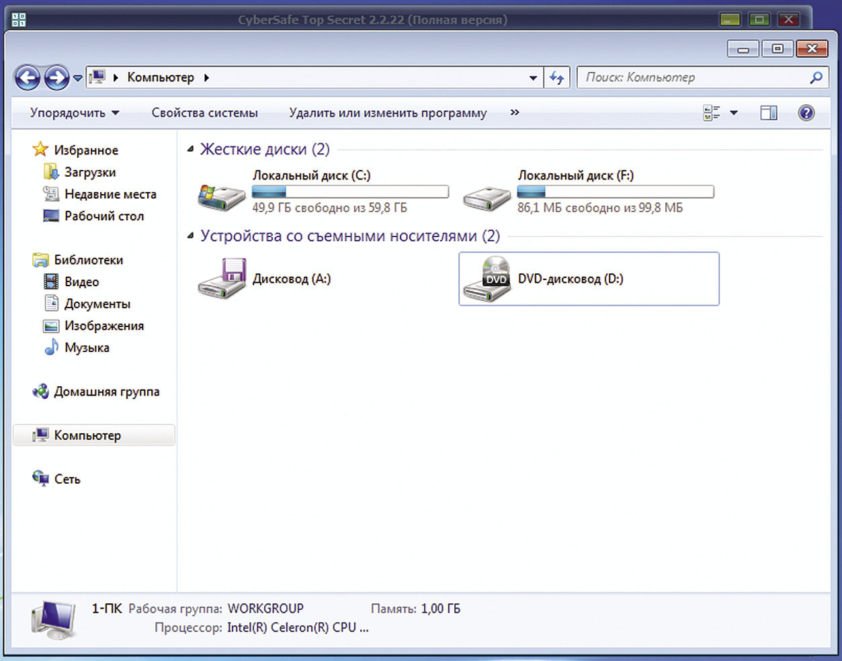The height and width of the screenshot is (661, 842).
Task: Select Библиотеки in navigation pane
Action: click(x=88, y=260)
